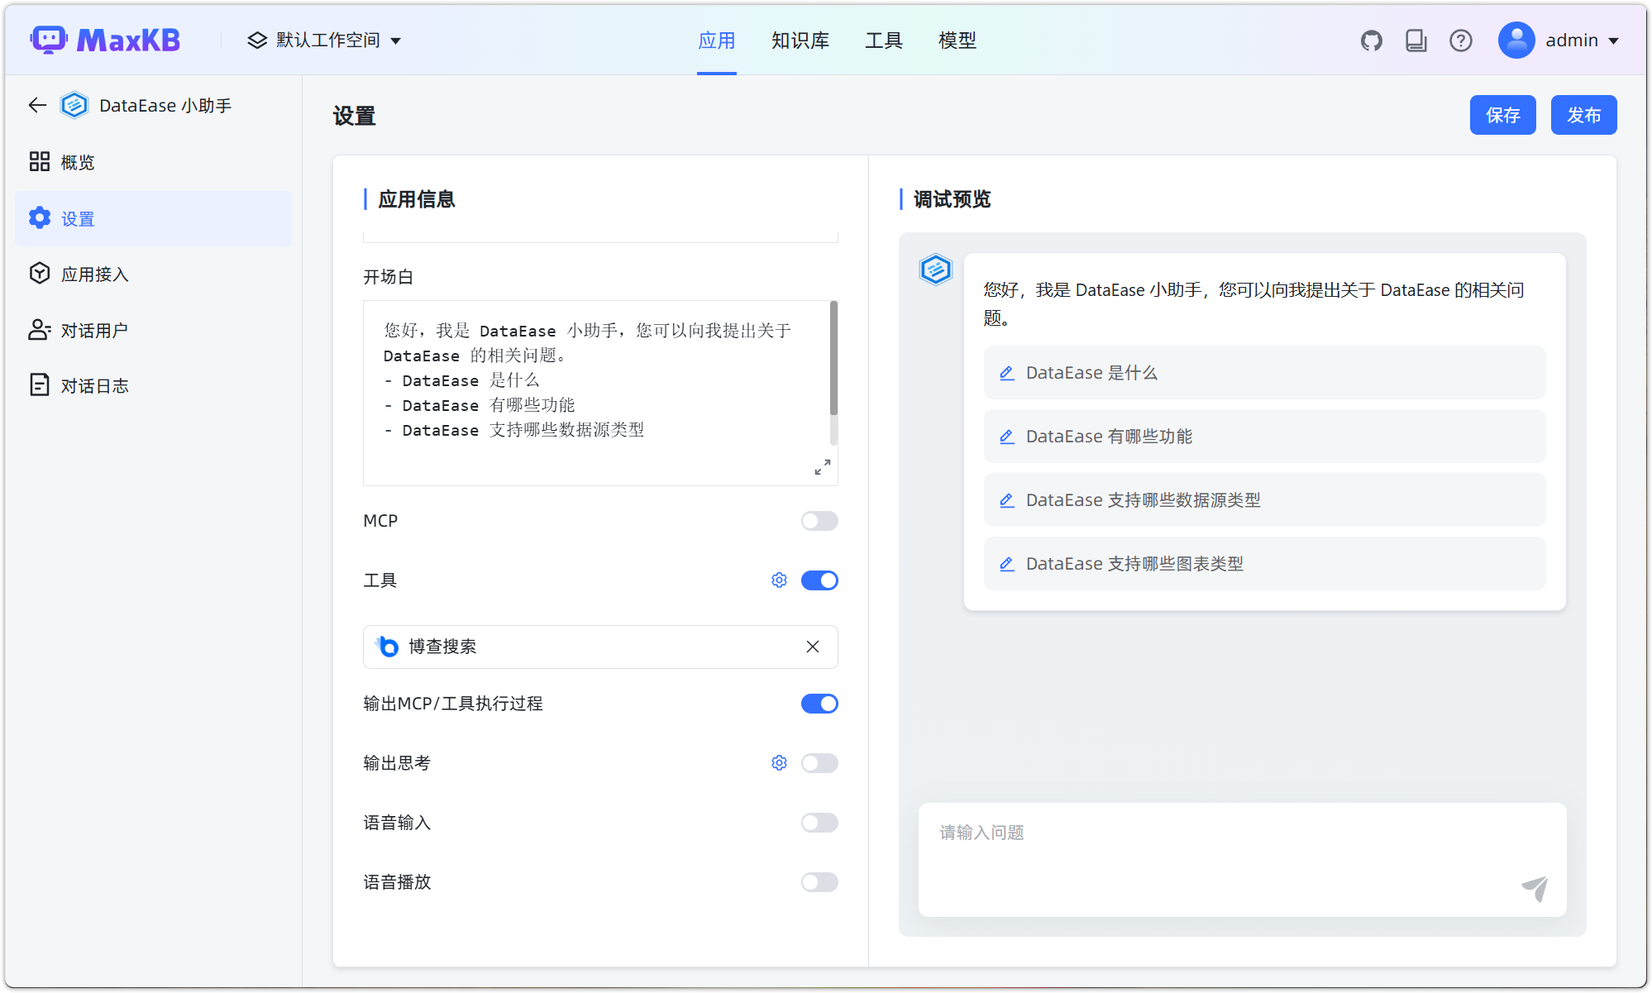Click the 保存 button
The width and height of the screenshot is (1652, 993).
click(x=1502, y=115)
